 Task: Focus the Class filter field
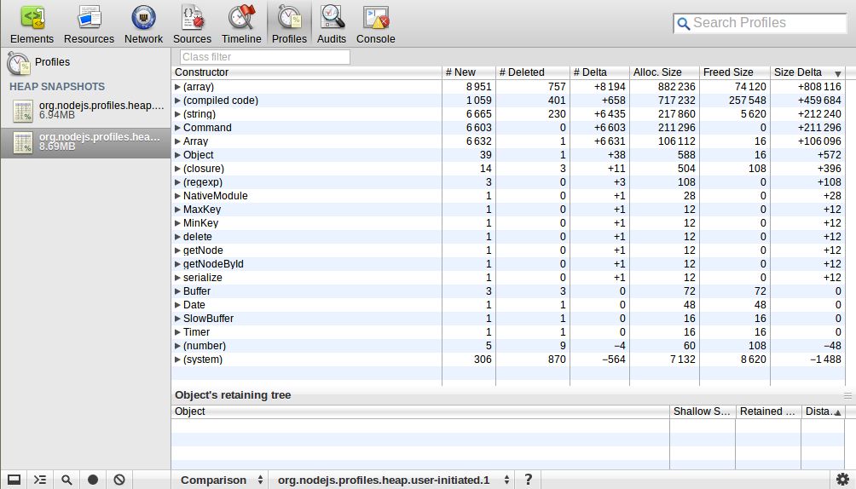click(265, 57)
